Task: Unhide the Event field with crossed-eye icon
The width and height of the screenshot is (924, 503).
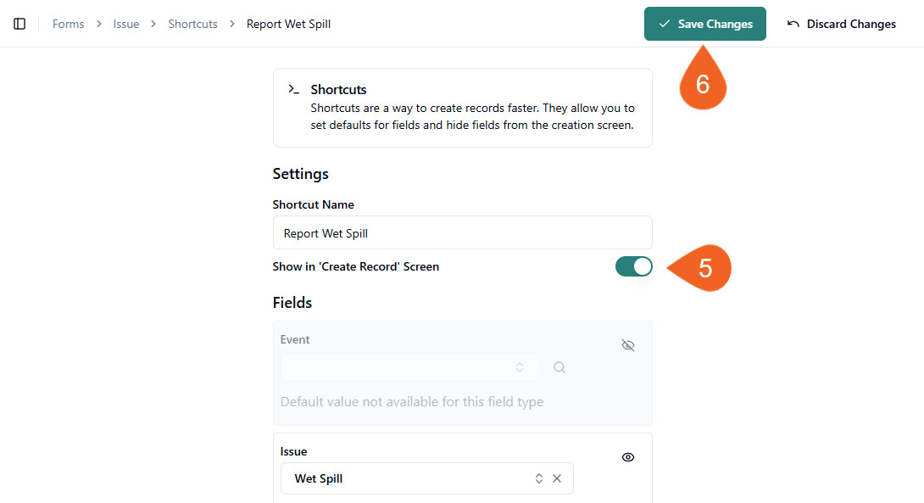Action: tap(628, 345)
